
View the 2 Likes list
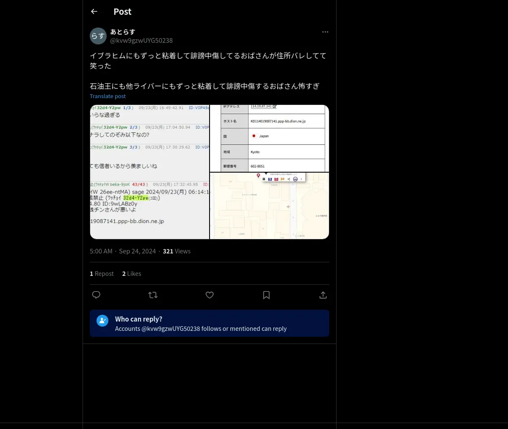132,274
